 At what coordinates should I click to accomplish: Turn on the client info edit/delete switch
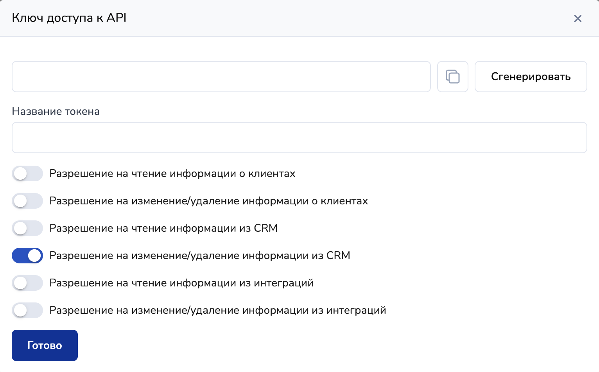tap(27, 201)
